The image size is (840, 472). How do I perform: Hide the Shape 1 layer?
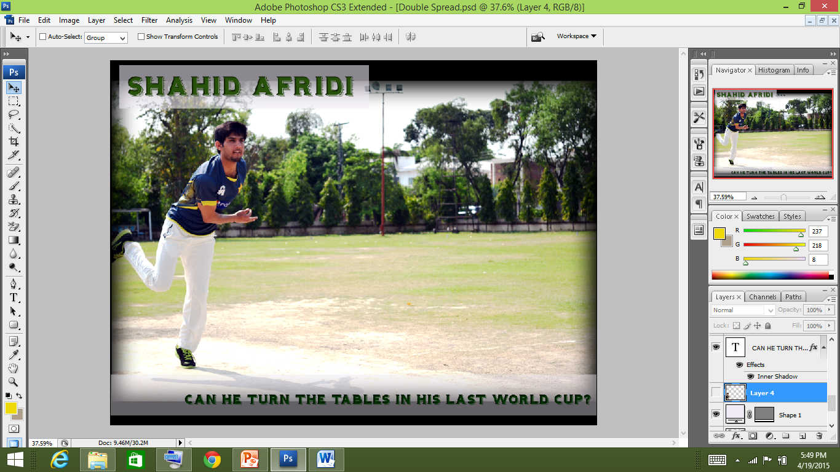(x=716, y=414)
